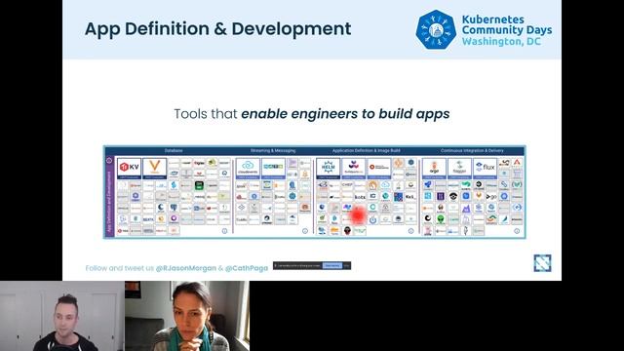Click the 'enable engineers to build apps' text
Viewport: 624px width, 351px height.
345,114
